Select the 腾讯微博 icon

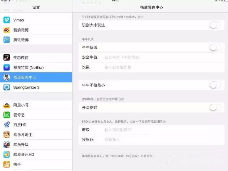tap(7, 40)
